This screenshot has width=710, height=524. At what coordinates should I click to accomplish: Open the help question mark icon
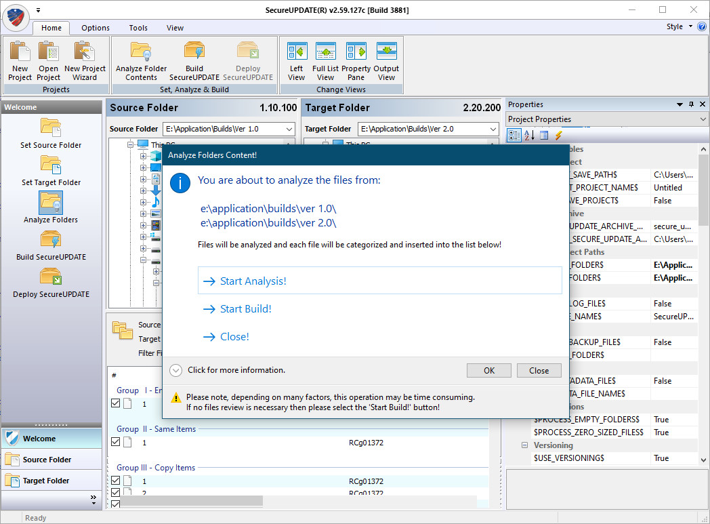[x=701, y=26]
